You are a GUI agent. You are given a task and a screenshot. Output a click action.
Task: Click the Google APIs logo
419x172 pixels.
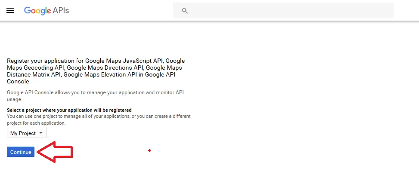[47, 10]
